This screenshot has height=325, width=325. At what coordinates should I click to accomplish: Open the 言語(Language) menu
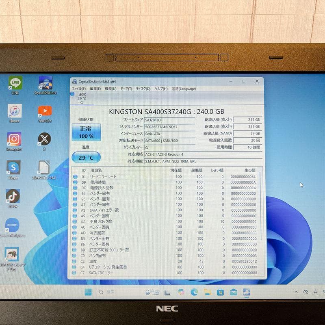coord(184,89)
